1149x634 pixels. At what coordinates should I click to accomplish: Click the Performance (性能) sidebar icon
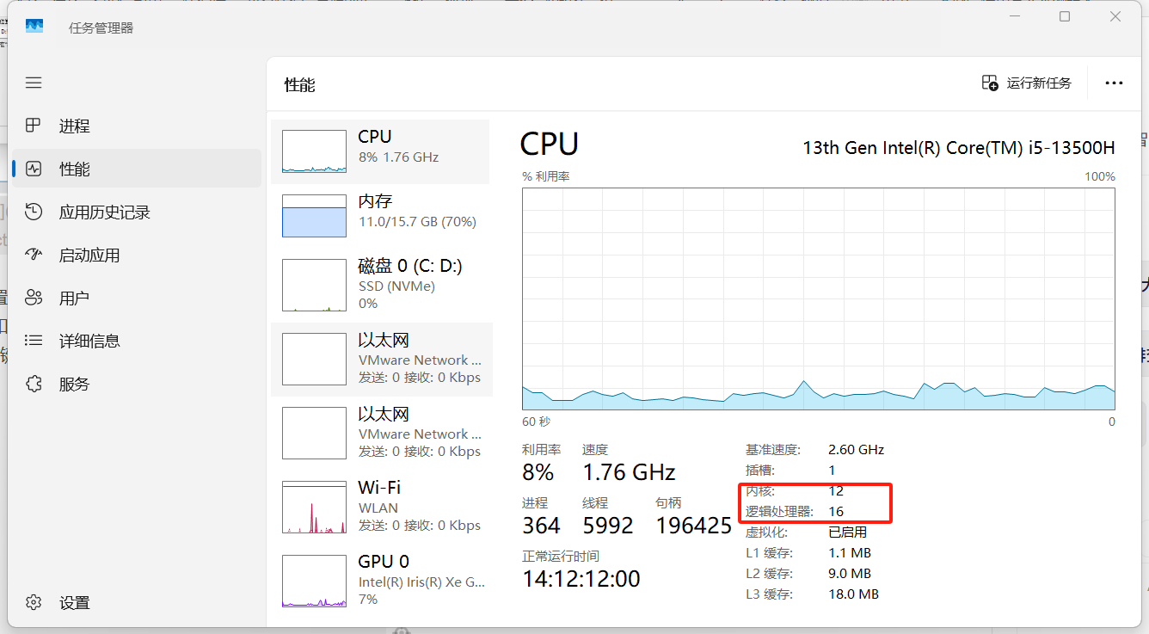[x=34, y=169]
